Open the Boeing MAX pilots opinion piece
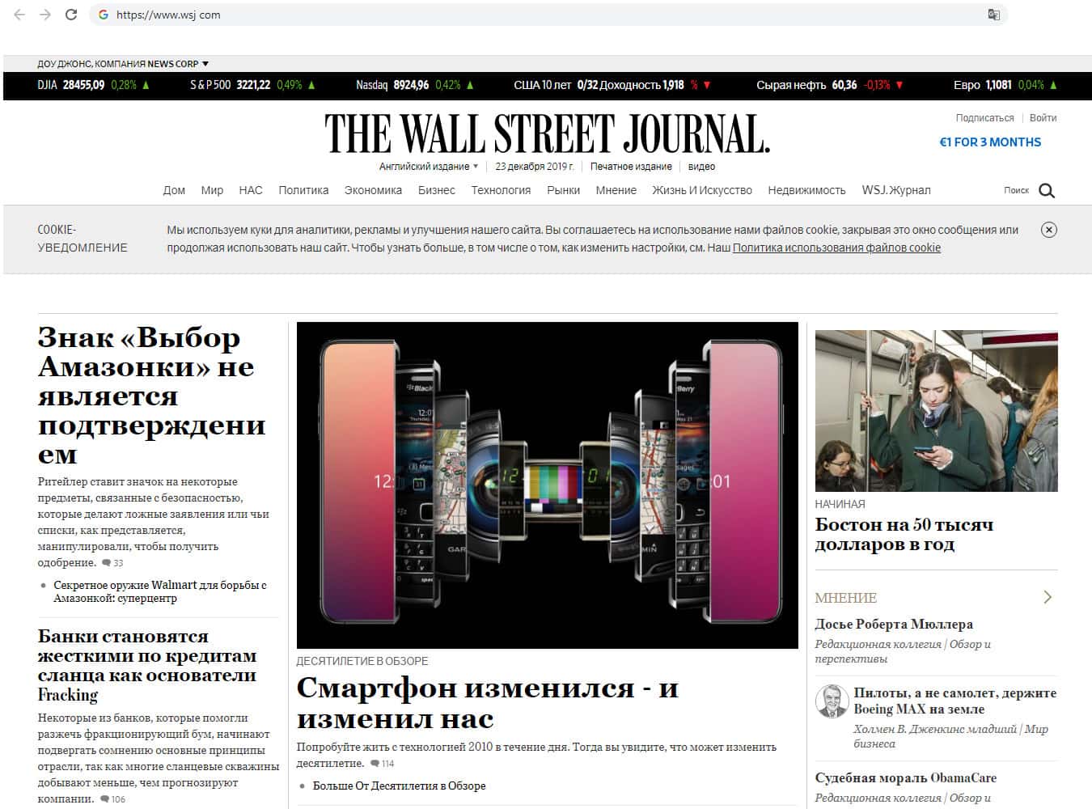Image resolution: width=1092 pixels, height=809 pixels. 954,701
